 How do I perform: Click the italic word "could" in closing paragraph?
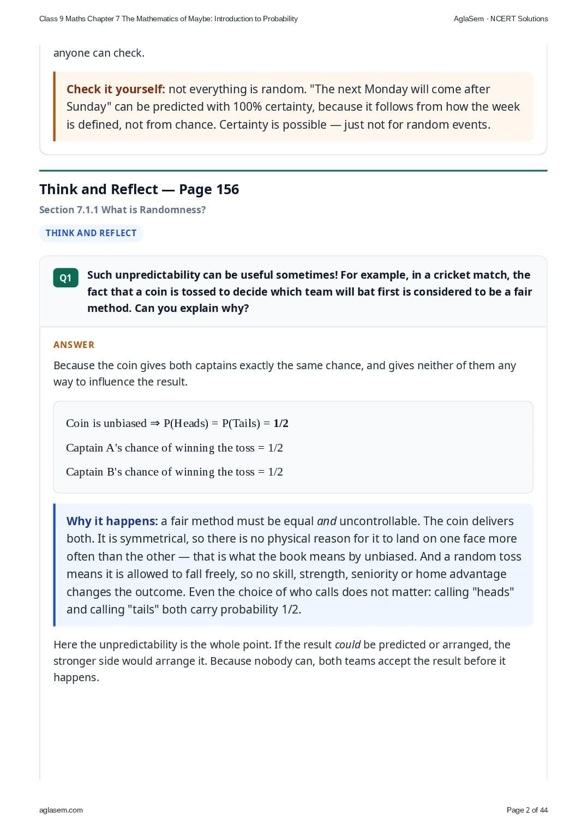coord(348,645)
